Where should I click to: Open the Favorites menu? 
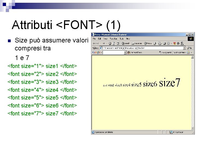point(113,39)
